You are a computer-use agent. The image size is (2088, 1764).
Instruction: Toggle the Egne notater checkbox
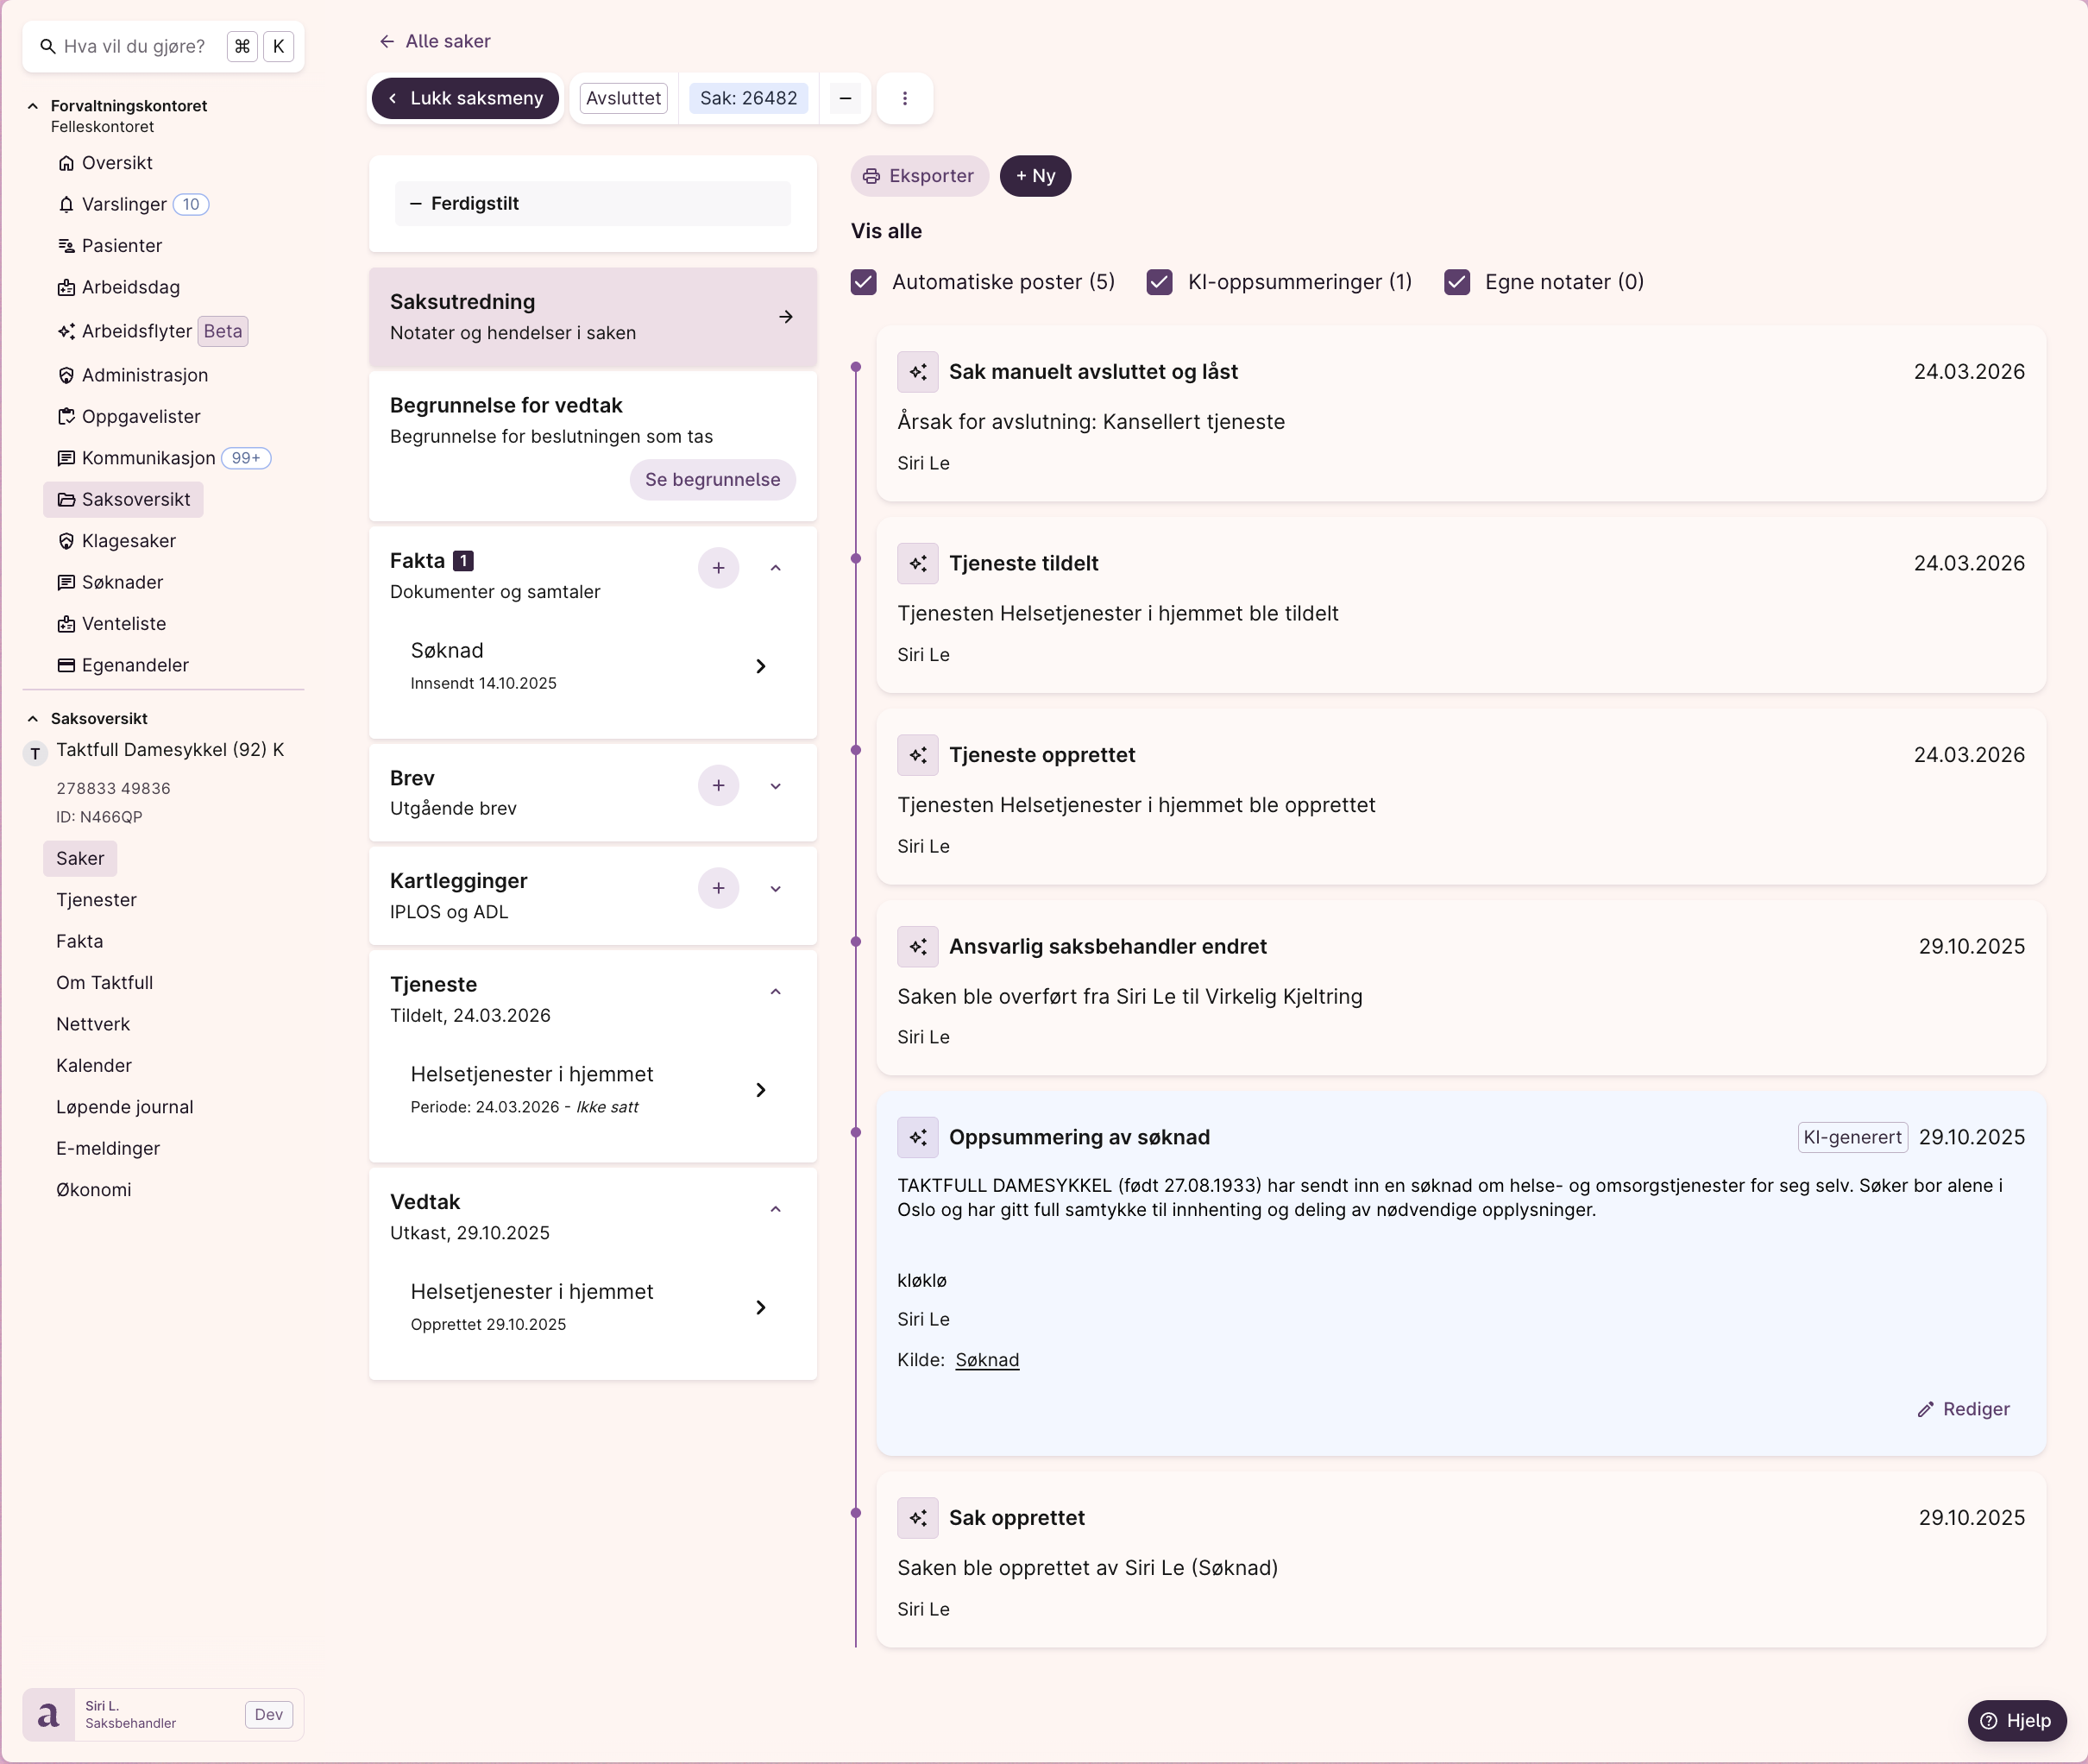pyautogui.click(x=1456, y=282)
